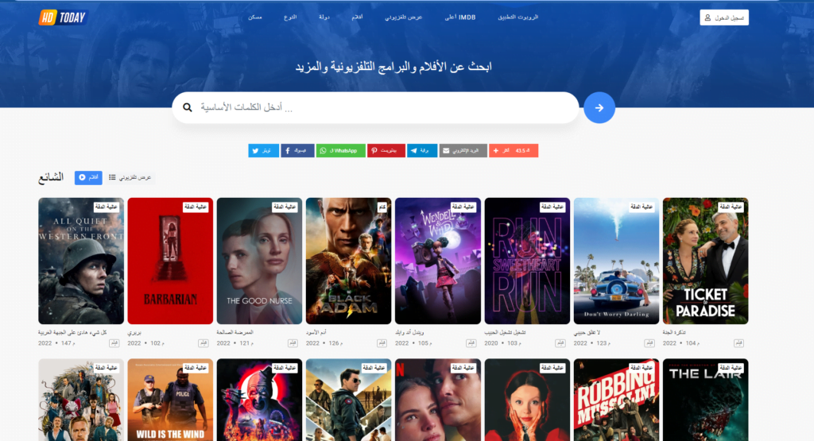
Task: Share via the Pinterest button
Action: 386,150
